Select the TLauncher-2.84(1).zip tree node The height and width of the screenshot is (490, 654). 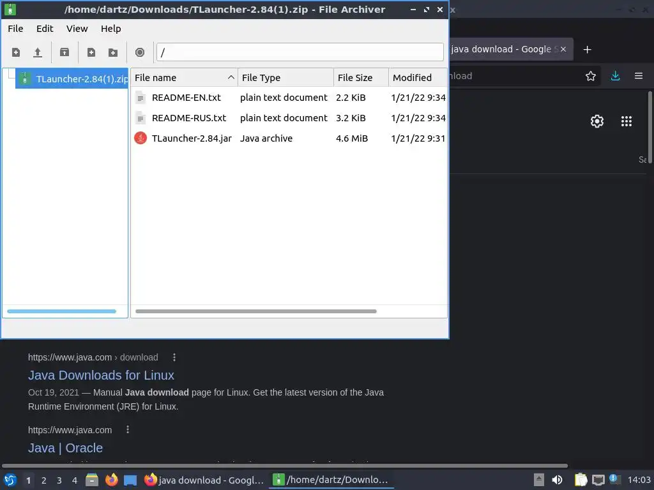[x=72, y=78]
